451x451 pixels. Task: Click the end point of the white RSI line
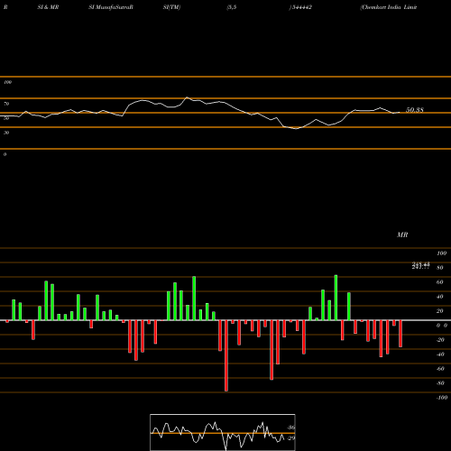[x=400, y=113]
